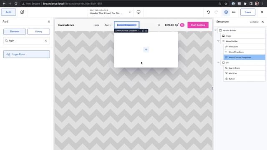Select Mini Cart in the Structure tree
This screenshot has height=150, width=267.
coord(244,73)
